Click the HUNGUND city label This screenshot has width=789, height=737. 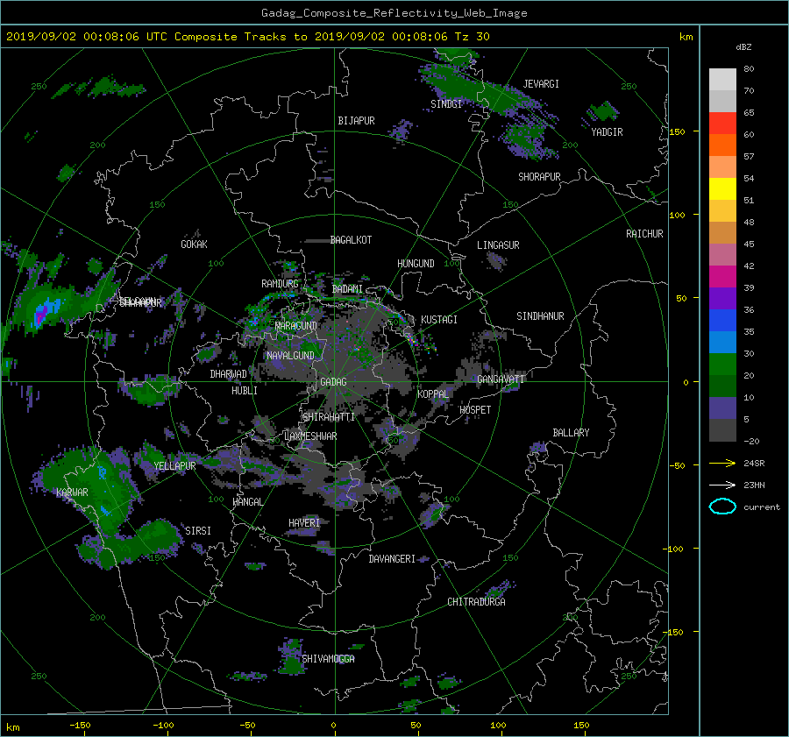pos(416,264)
